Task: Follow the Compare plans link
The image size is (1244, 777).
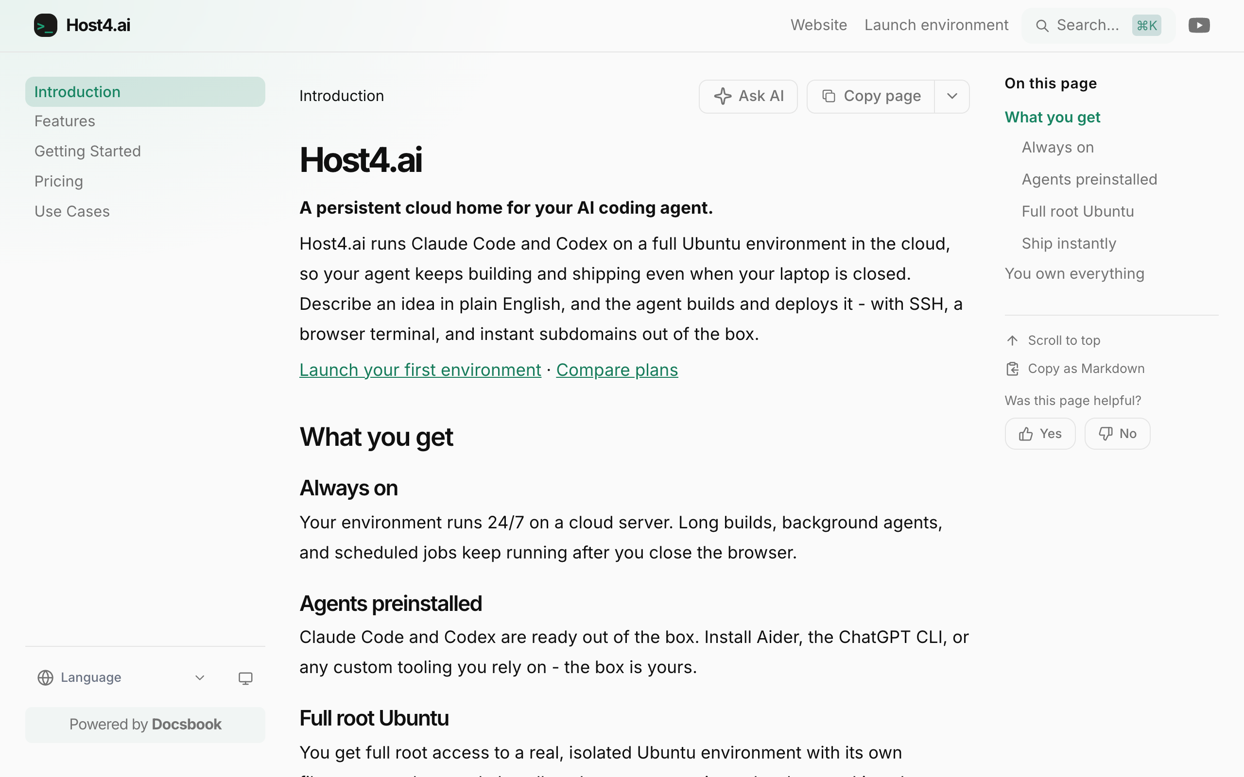Action: point(617,370)
